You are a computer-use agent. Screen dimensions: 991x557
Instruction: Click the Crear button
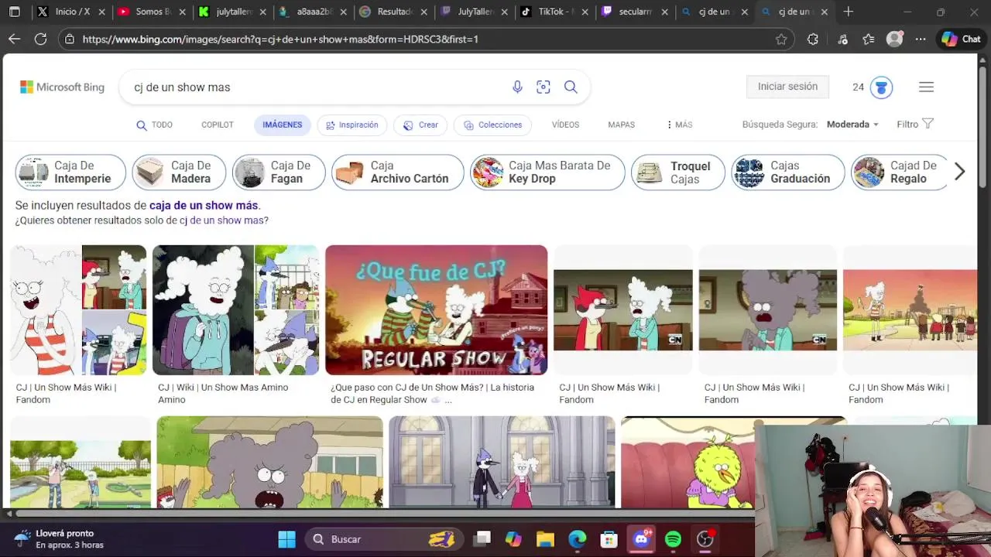[420, 125]
